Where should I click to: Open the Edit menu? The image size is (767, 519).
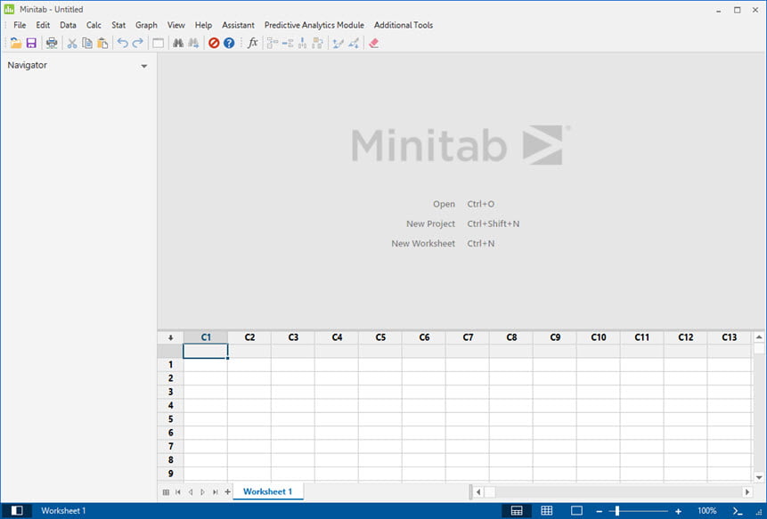pyautogui.click(x=43, y=25)
